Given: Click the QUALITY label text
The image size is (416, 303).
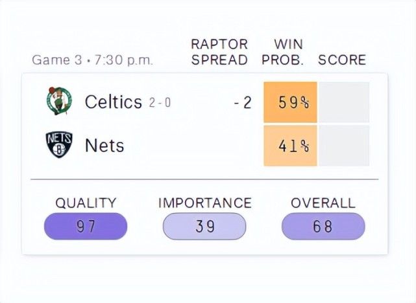Looking at the screenshot, I should (x=86, y=203).
